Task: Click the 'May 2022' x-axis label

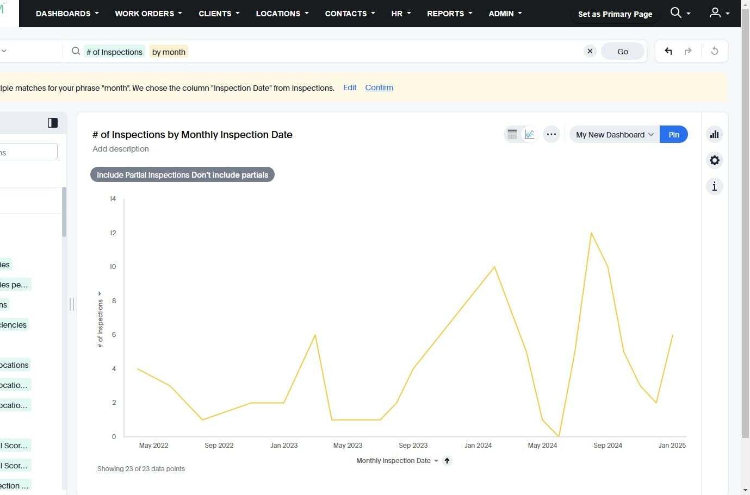Action: (x=153, y=446)
